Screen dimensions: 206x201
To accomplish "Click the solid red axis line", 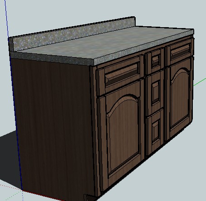I will click(43, 195).
